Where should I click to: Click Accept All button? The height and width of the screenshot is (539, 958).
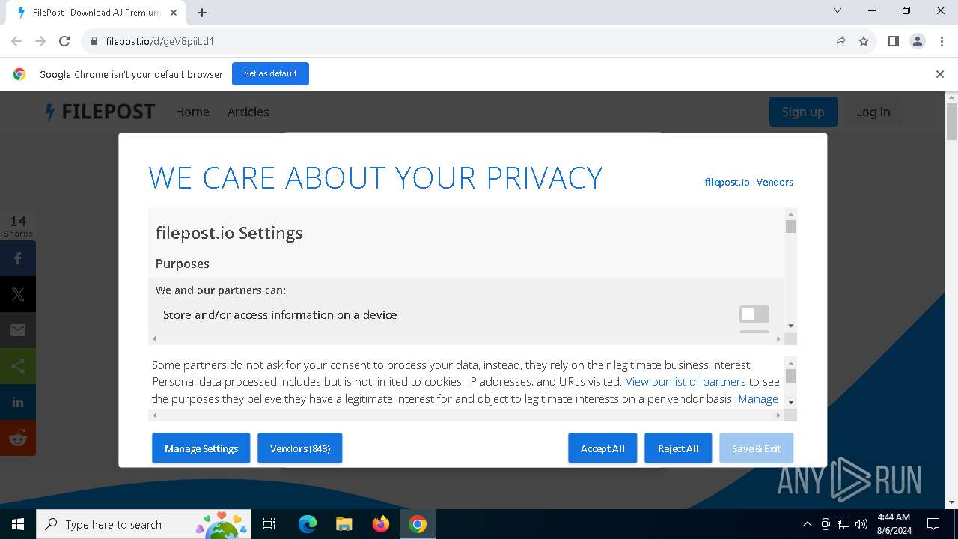pyautogui.click(x=602, y=448)
